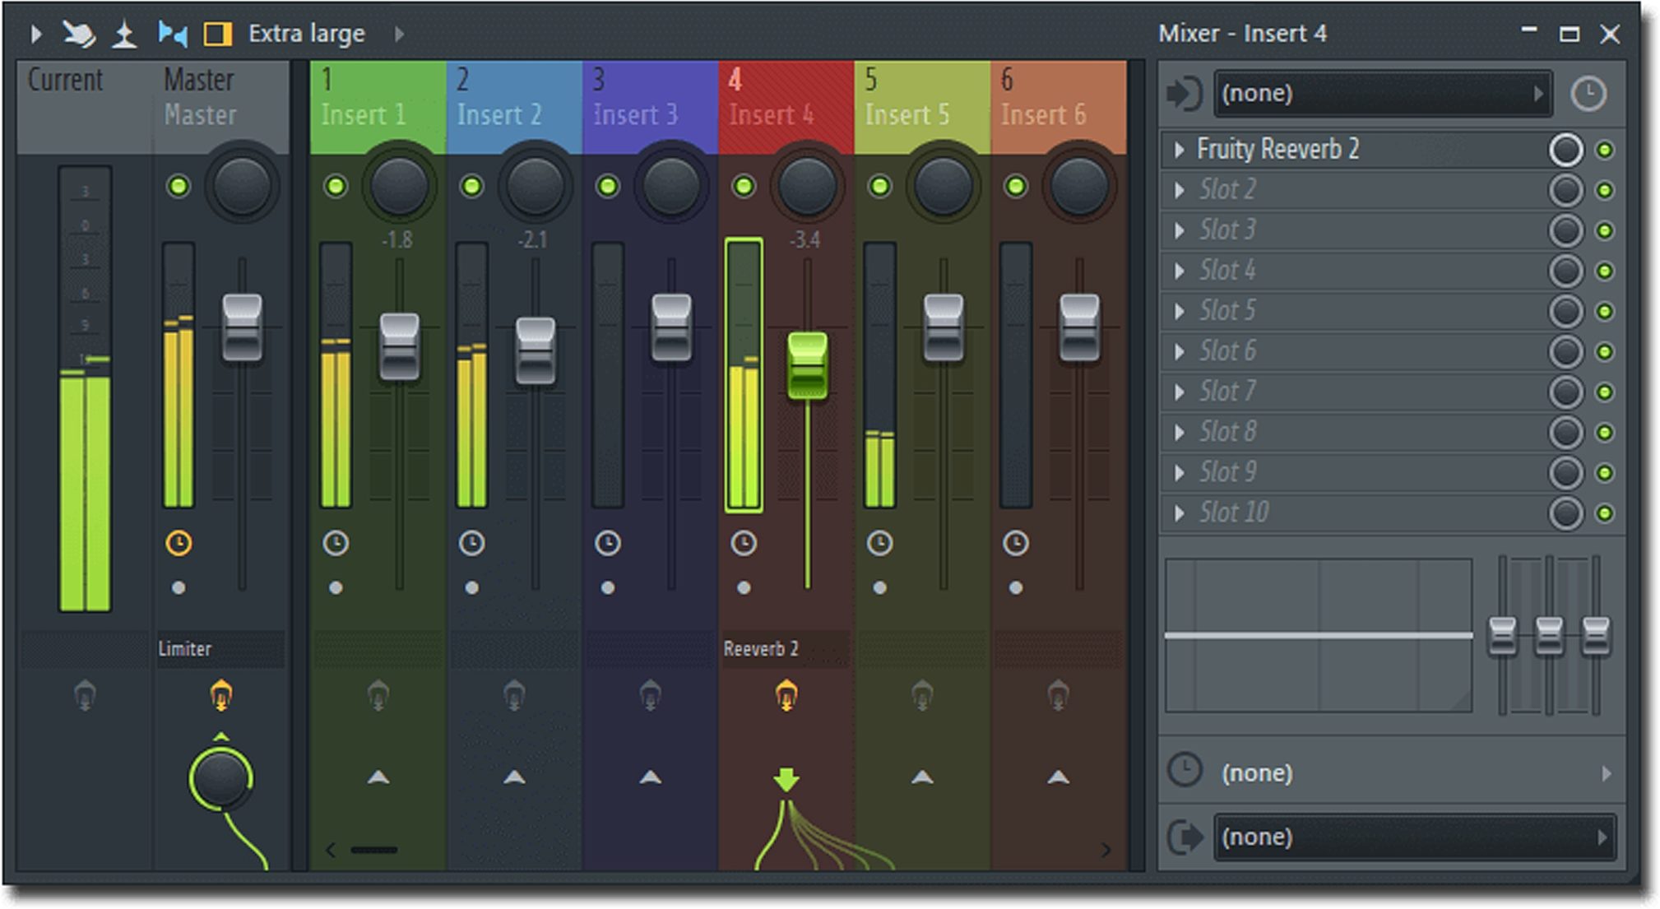Open audio input (none) dropdown
This screenshot has height=909, width=1660.
(1384, 93)
